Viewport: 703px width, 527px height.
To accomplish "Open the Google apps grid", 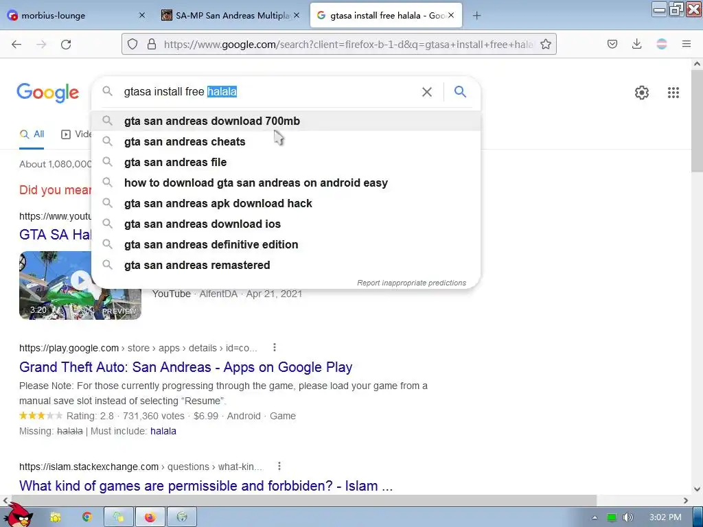I will pos(673,93).
